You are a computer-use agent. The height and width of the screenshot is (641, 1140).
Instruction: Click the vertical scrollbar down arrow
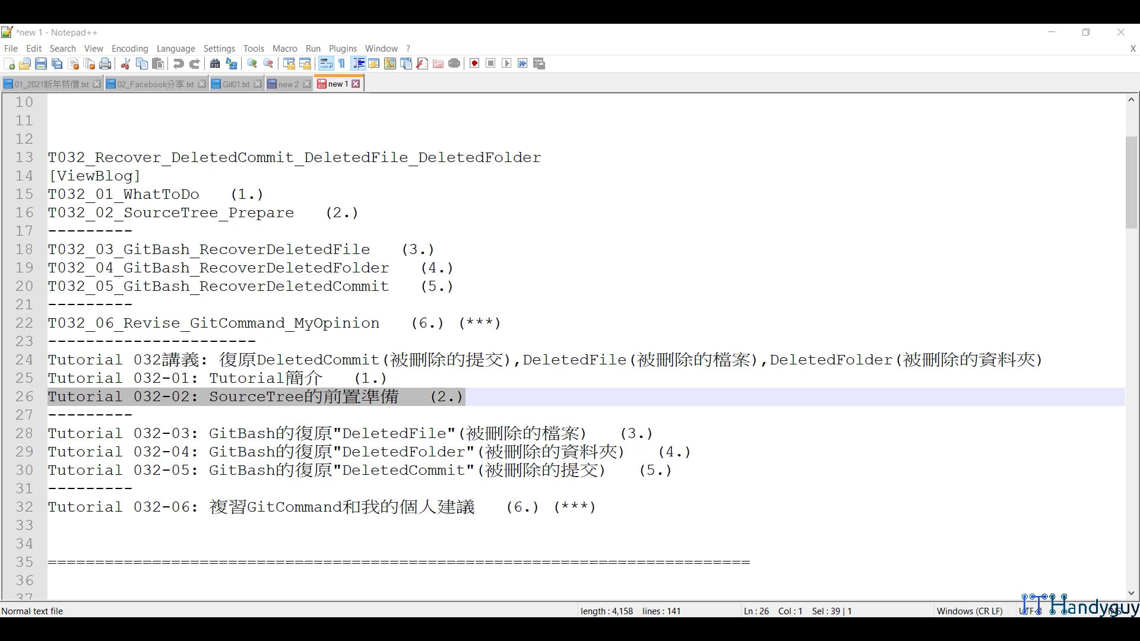tap(1131, 593)
